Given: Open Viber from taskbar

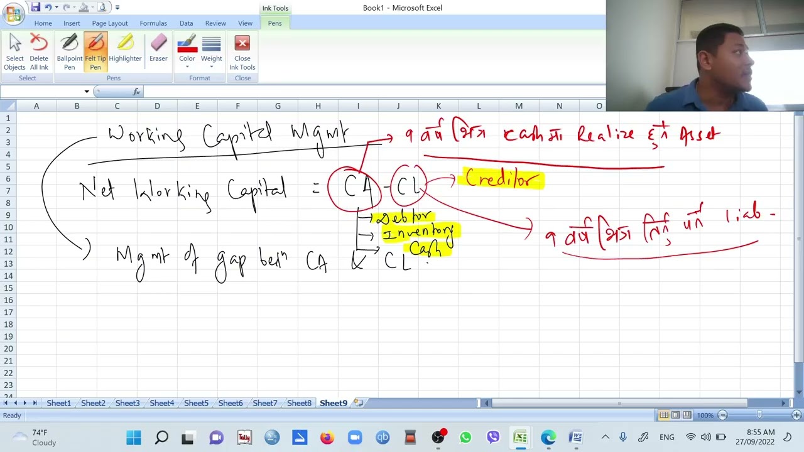Looking at the screenshot, I should 493,438.
